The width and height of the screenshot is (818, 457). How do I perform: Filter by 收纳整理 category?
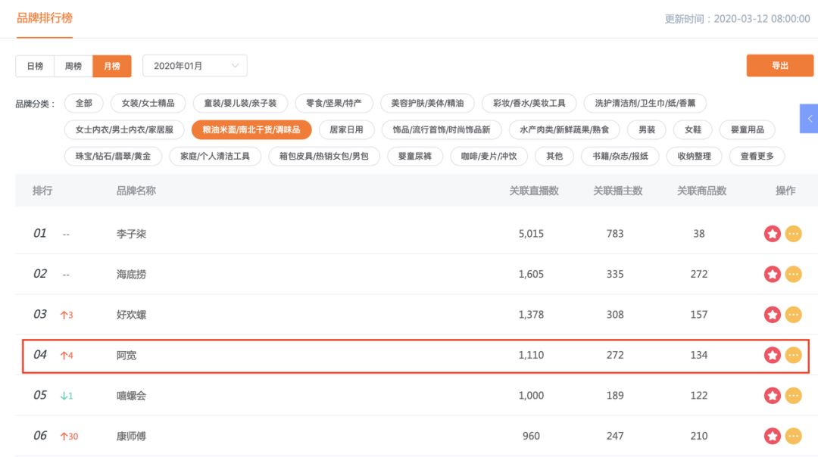point(694,157)
